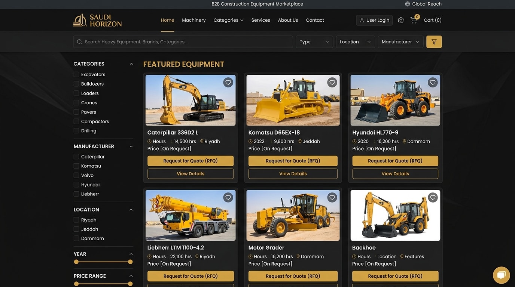Click the globe icon beside Global Reach
Screen dimensions: 515x287
click(x=408, y=4)
